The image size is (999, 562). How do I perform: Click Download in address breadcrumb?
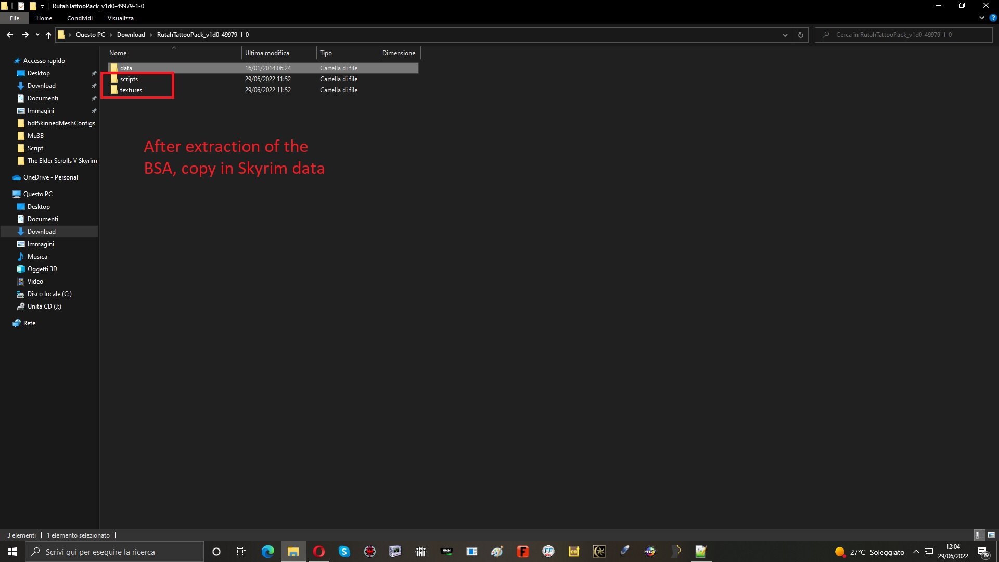(x=131, y=35)
